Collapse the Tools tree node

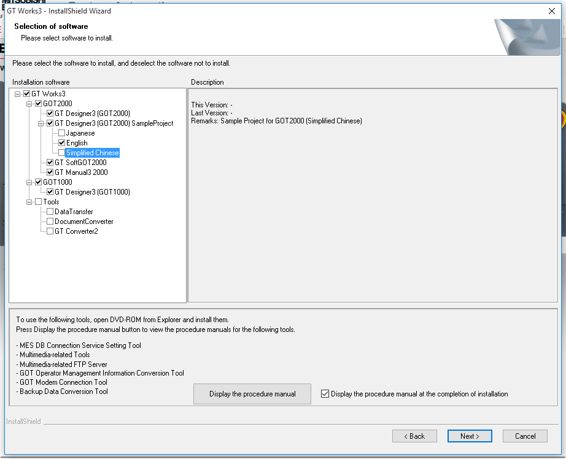29,202
